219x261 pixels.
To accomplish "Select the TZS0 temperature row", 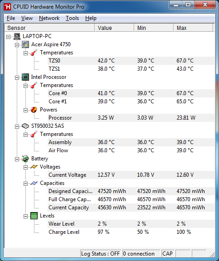I will pos(131,61).
